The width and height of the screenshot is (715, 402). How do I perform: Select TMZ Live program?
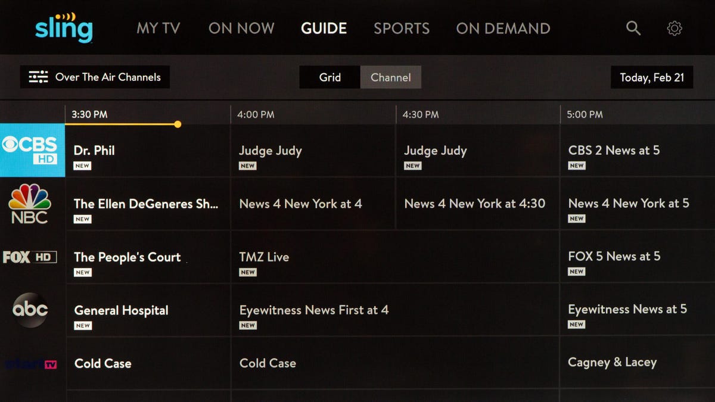(x=396, y=257)
